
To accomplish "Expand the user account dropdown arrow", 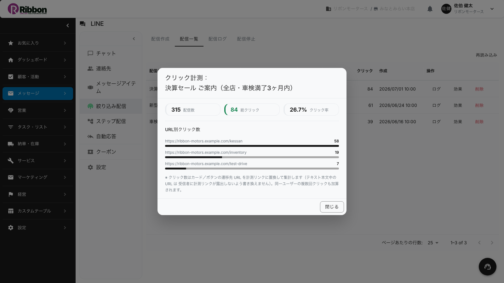I will [x=492, y=9].
